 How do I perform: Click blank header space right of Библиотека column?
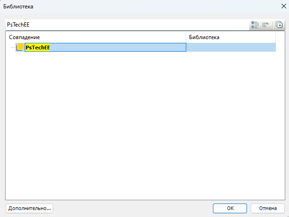pyautogui.click(x=280, y=37)
